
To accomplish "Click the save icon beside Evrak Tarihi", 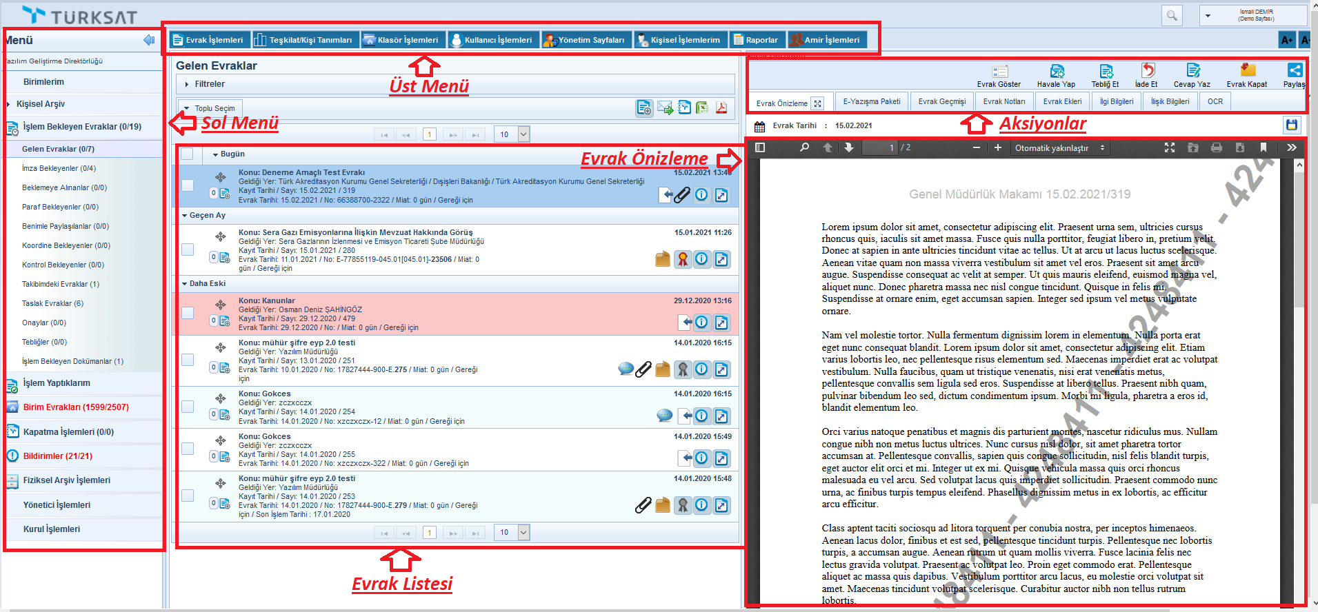I will 1291,125.
